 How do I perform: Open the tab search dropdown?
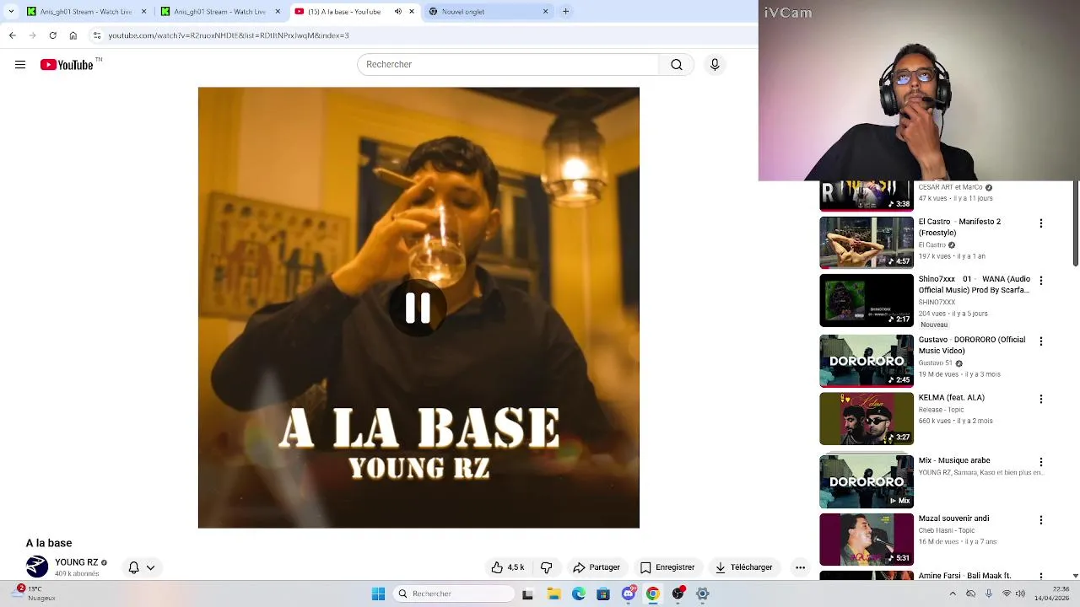tap(10, 12)
